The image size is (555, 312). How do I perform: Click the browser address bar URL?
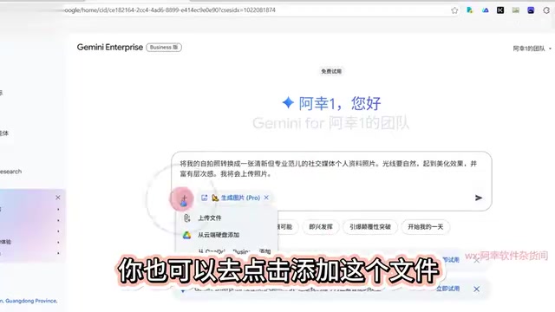click(170, 10)
